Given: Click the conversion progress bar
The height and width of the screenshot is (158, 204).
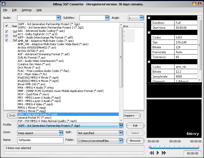Looking at the screenshot, I should [74, 153].
